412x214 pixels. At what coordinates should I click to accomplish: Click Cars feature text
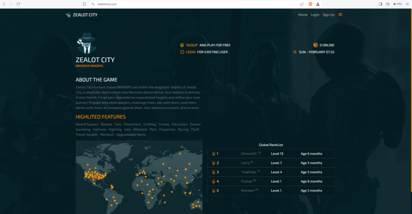click(x=118, y=124)
